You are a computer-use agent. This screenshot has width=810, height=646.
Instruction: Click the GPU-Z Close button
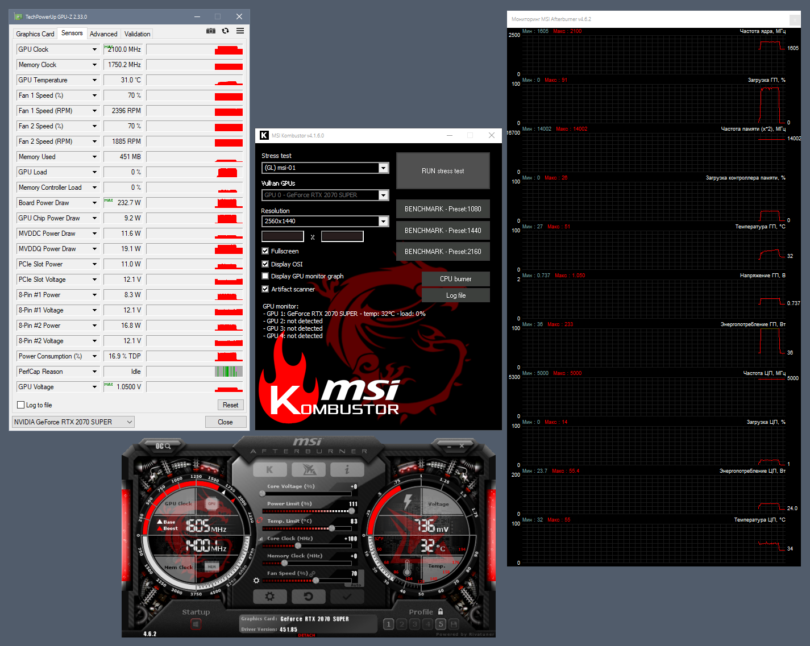point(226,422)
